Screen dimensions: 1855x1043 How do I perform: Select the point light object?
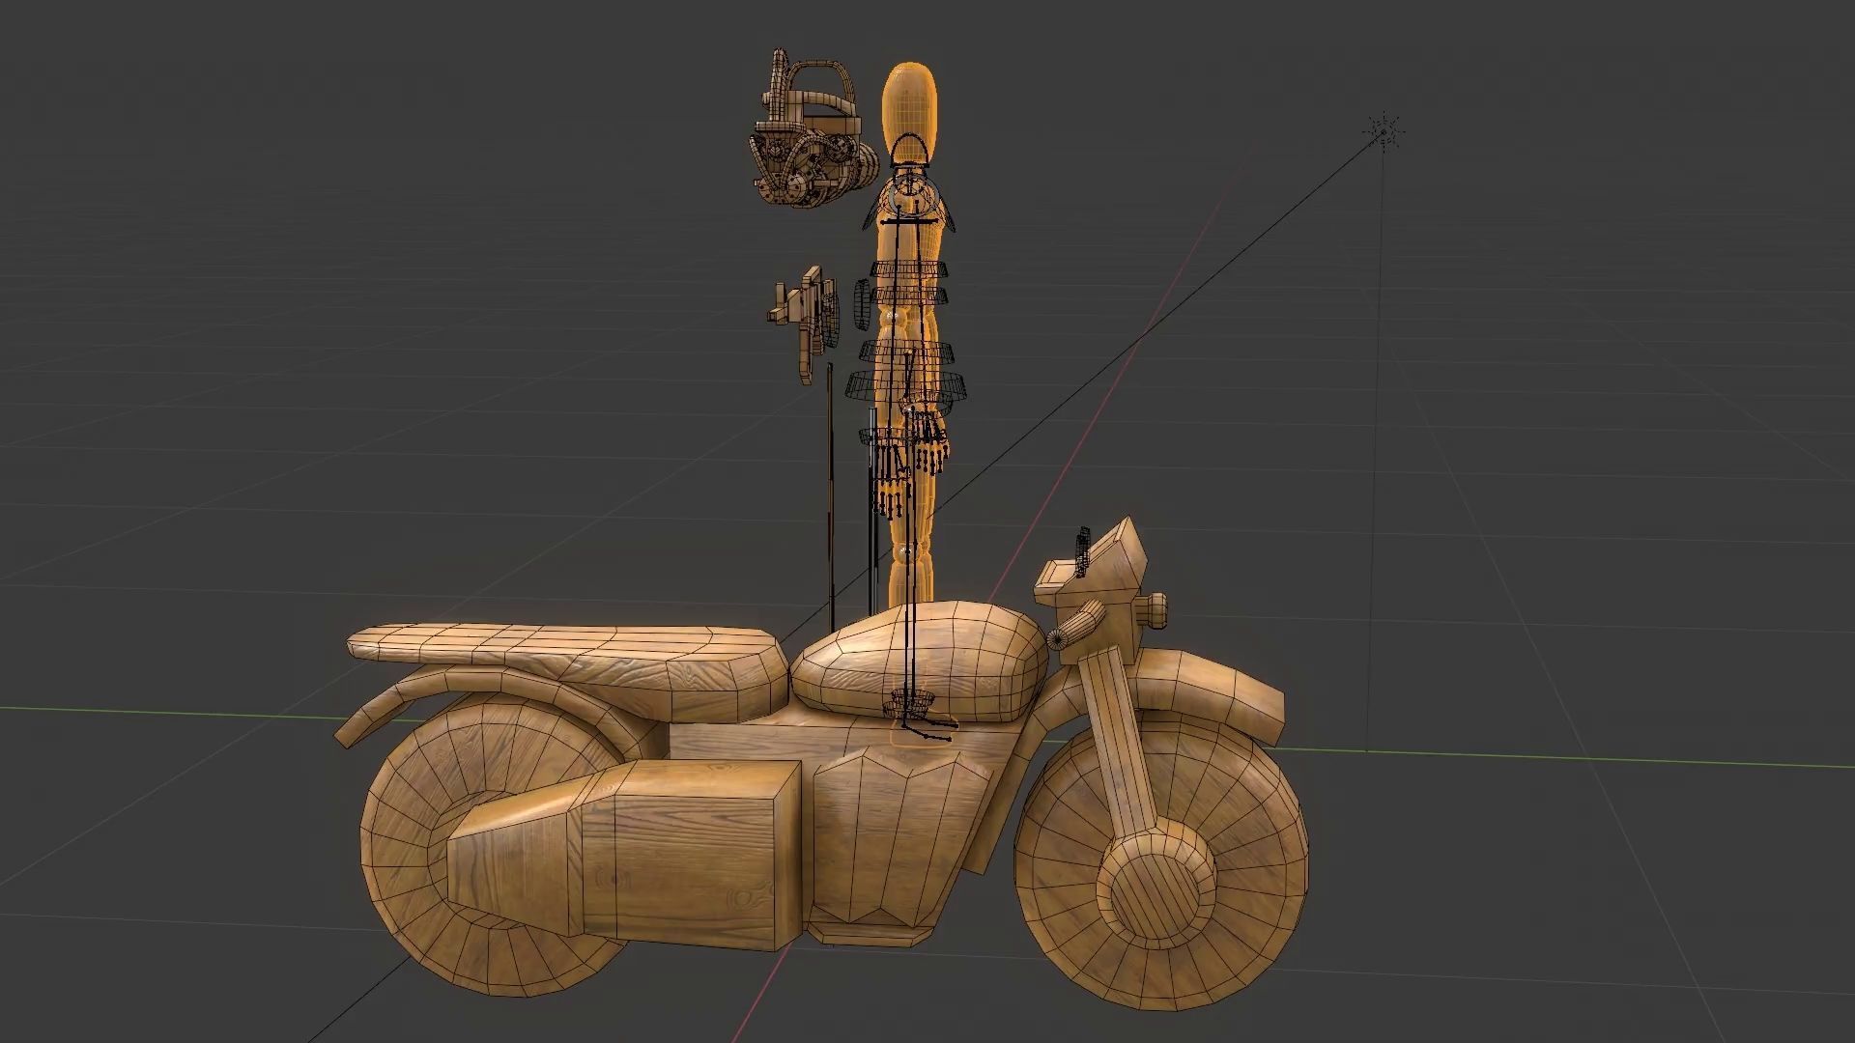point(1384,131)
